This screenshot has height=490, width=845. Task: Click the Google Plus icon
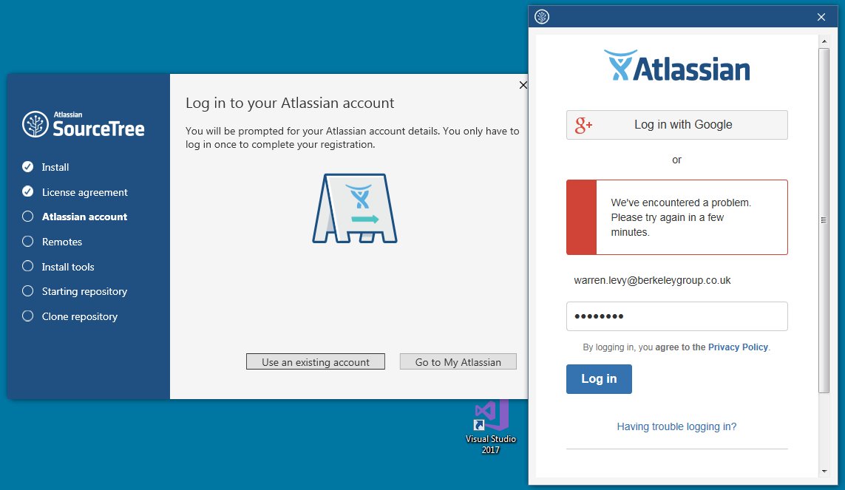pyautogui.click(x=583, y=125)
